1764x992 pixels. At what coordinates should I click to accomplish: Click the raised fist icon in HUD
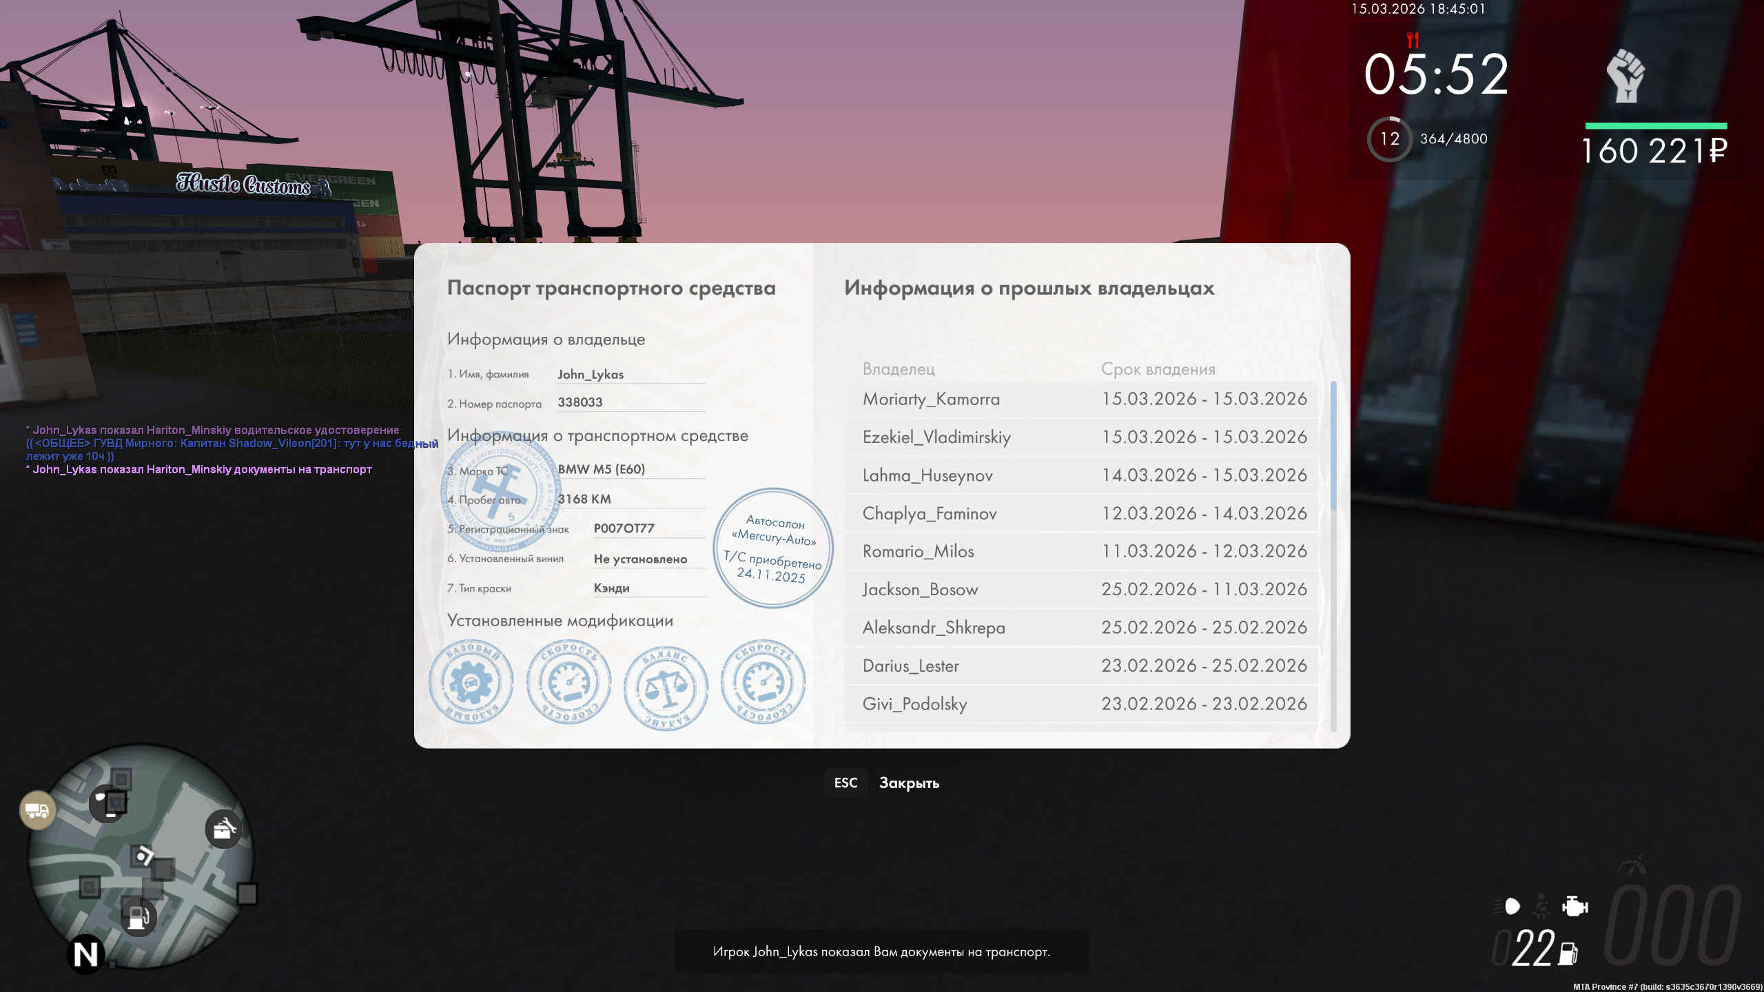1626,76
